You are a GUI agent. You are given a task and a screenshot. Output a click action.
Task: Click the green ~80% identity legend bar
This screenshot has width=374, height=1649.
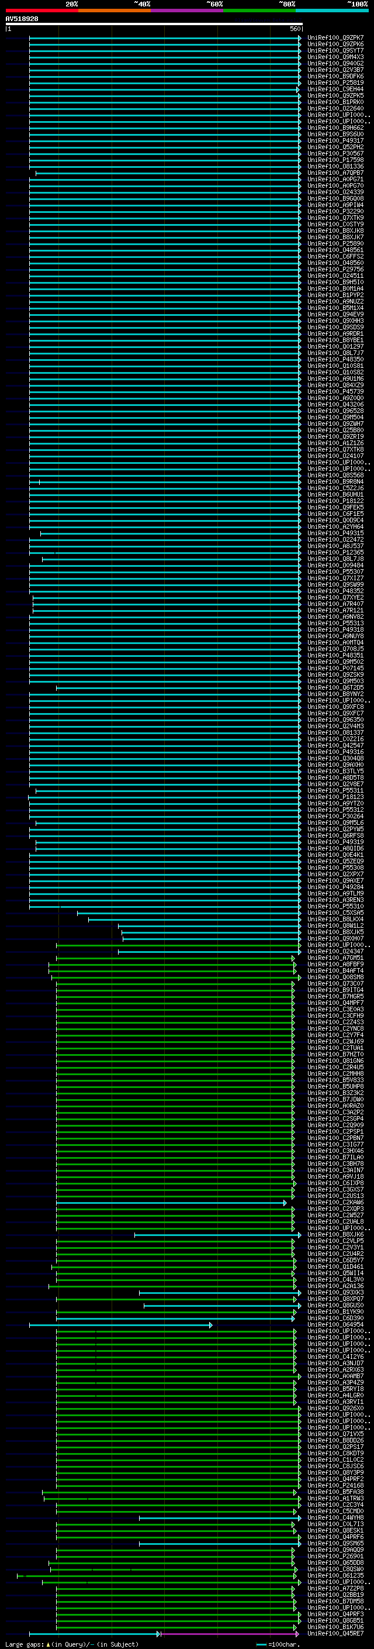click(x=259, y=11)
